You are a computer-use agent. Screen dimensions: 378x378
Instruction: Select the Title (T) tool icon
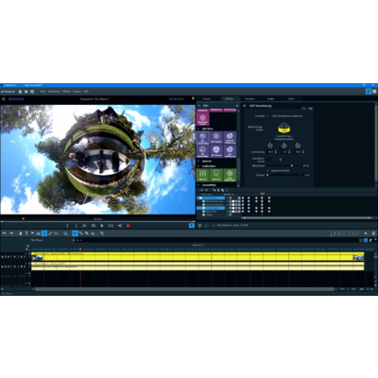coord(26,233)
